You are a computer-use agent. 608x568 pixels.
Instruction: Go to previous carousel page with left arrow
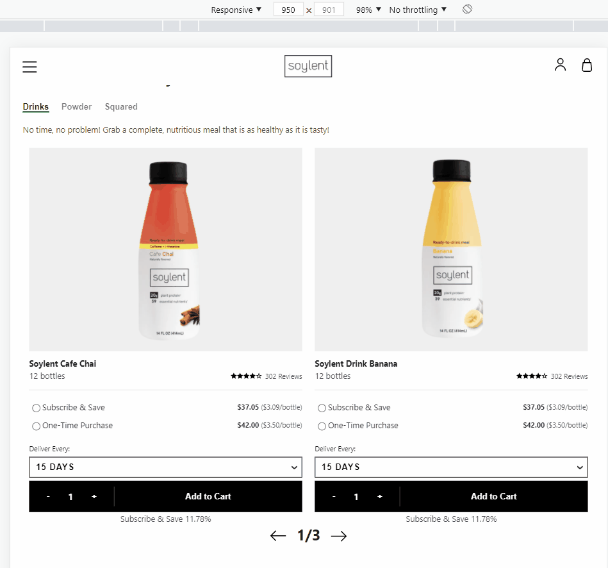pos(278,536)
